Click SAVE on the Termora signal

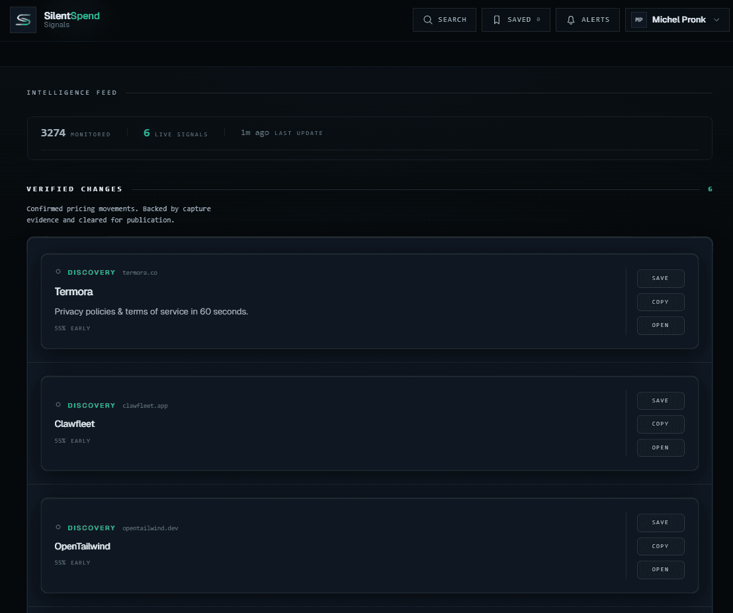660,279
